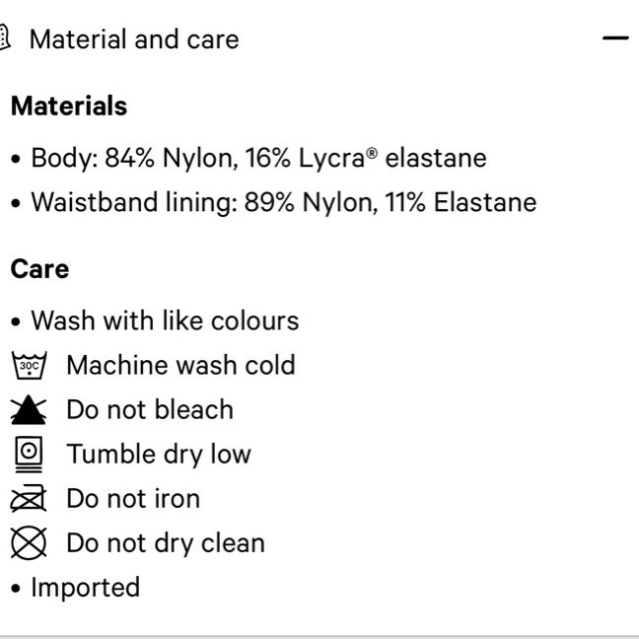Click the Material and care heading

click(x=134, y=39)
